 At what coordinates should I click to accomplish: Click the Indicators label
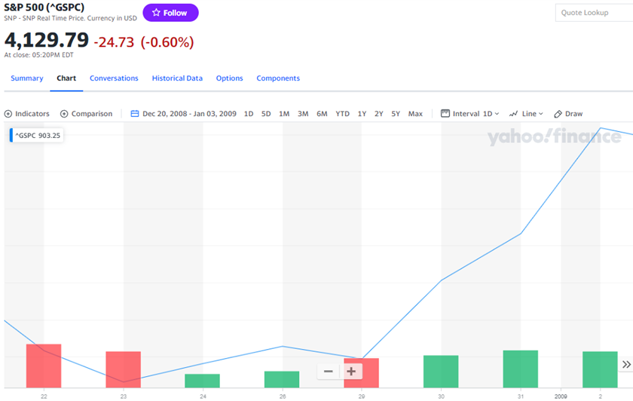pos(32,114)
